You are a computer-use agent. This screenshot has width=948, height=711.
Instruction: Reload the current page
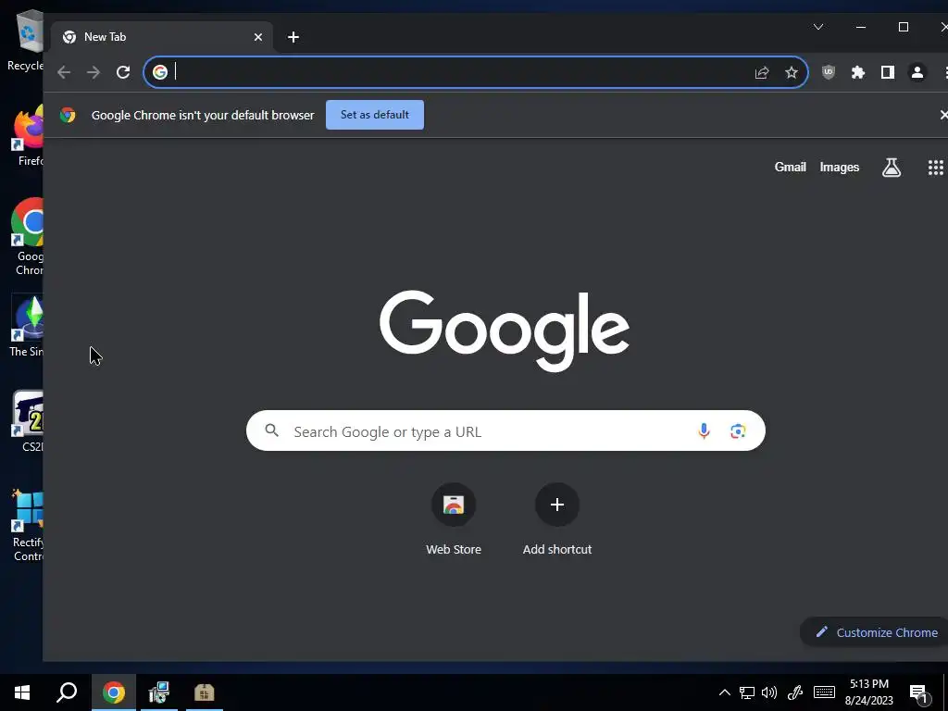[x=123, y=72]
